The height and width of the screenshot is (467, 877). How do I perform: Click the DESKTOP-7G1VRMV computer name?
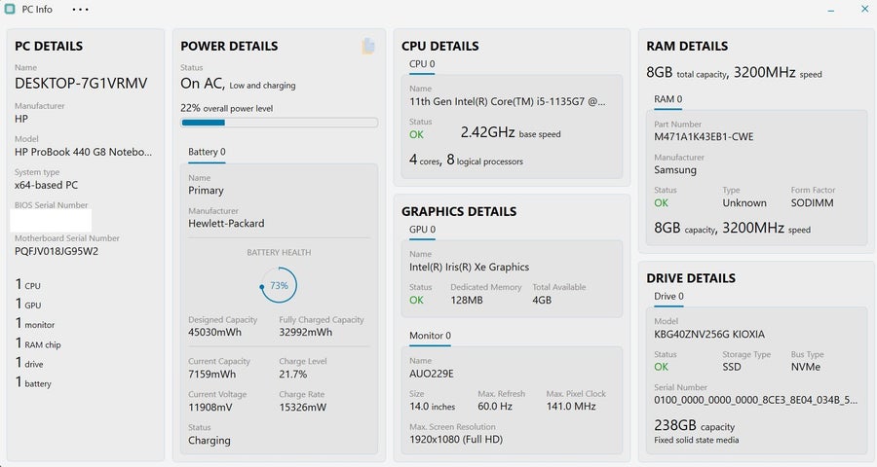pyautogui.click(x=81, y=84)
